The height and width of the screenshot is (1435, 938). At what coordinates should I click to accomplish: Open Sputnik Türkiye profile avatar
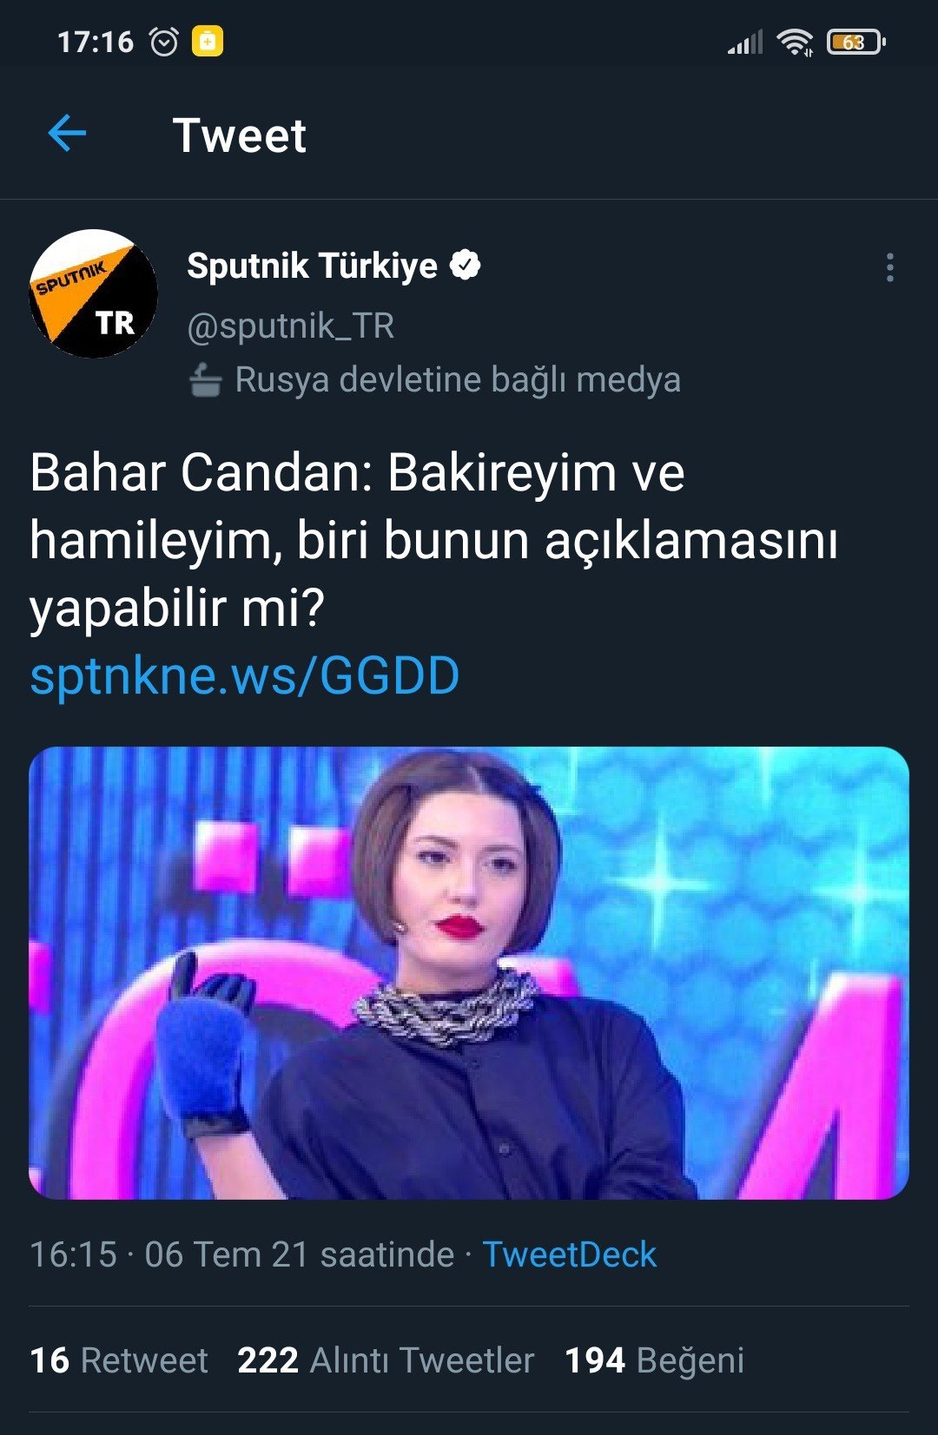(x=94, y=293)
